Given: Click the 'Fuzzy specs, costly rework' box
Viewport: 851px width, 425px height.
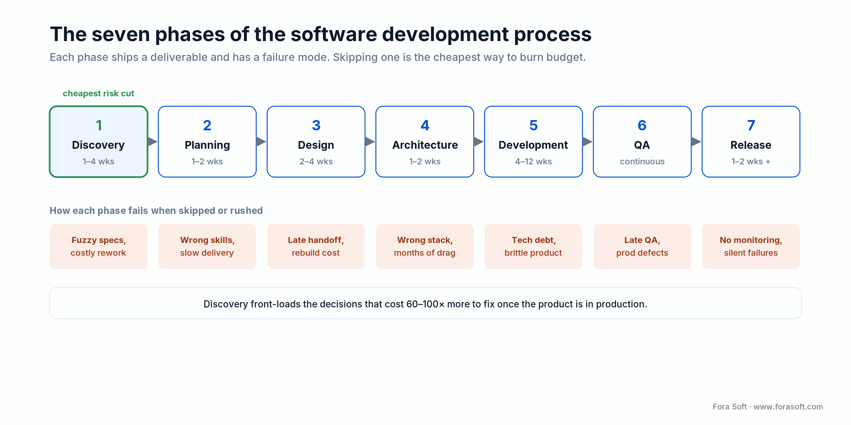Looking at the screenshot, I should point(99,246).
